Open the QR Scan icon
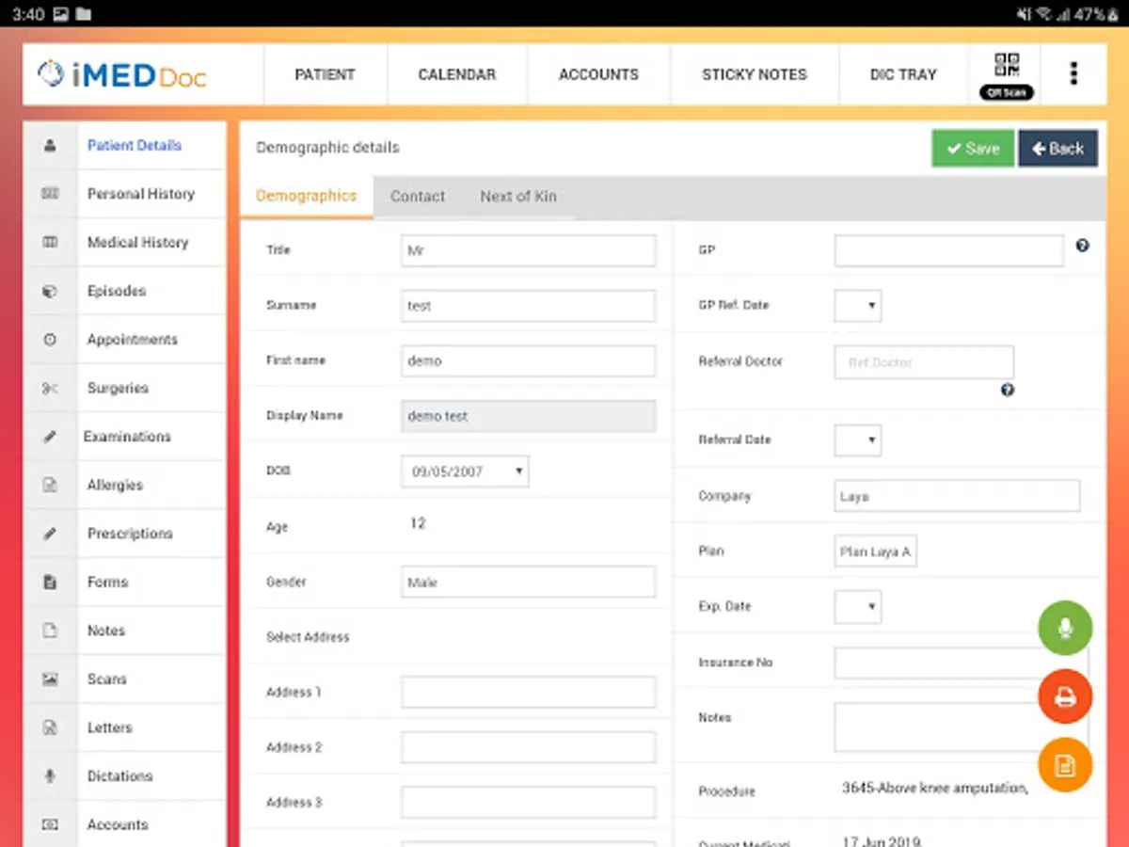The width and height of the screenshot is (1129, 847). click(1007, 75)
